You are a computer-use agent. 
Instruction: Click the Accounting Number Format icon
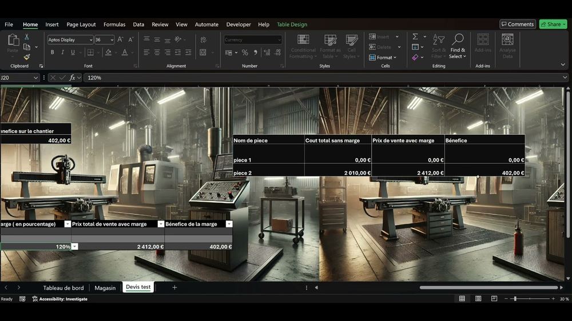coord(229,53)
